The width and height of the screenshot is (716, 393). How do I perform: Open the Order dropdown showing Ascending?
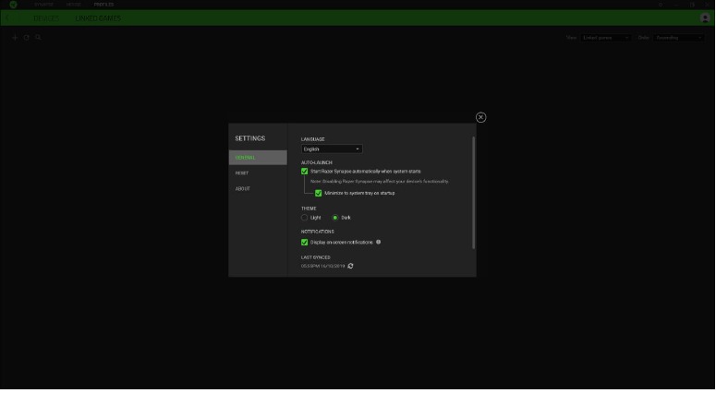click(678, 38)
